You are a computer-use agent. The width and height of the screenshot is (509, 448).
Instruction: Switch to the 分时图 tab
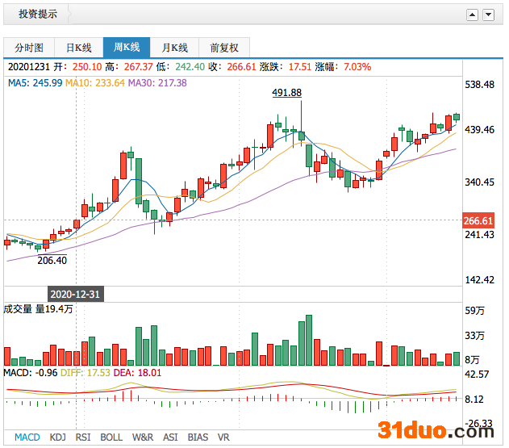(x=29, y=48)
